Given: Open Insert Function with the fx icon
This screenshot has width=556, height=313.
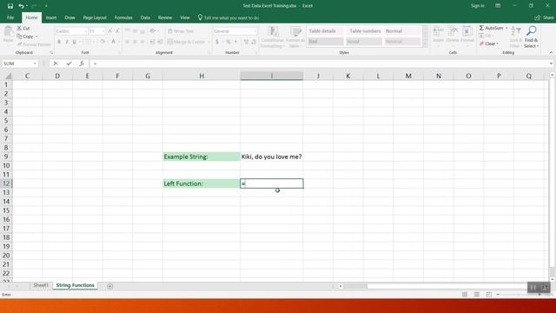Looking at the screenshot, I should tap(82, 63).
